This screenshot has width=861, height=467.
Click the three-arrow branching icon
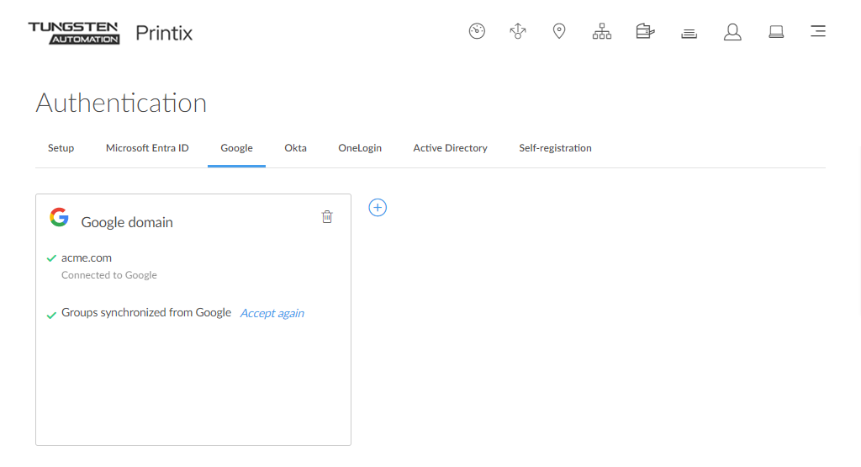(518, 32)
